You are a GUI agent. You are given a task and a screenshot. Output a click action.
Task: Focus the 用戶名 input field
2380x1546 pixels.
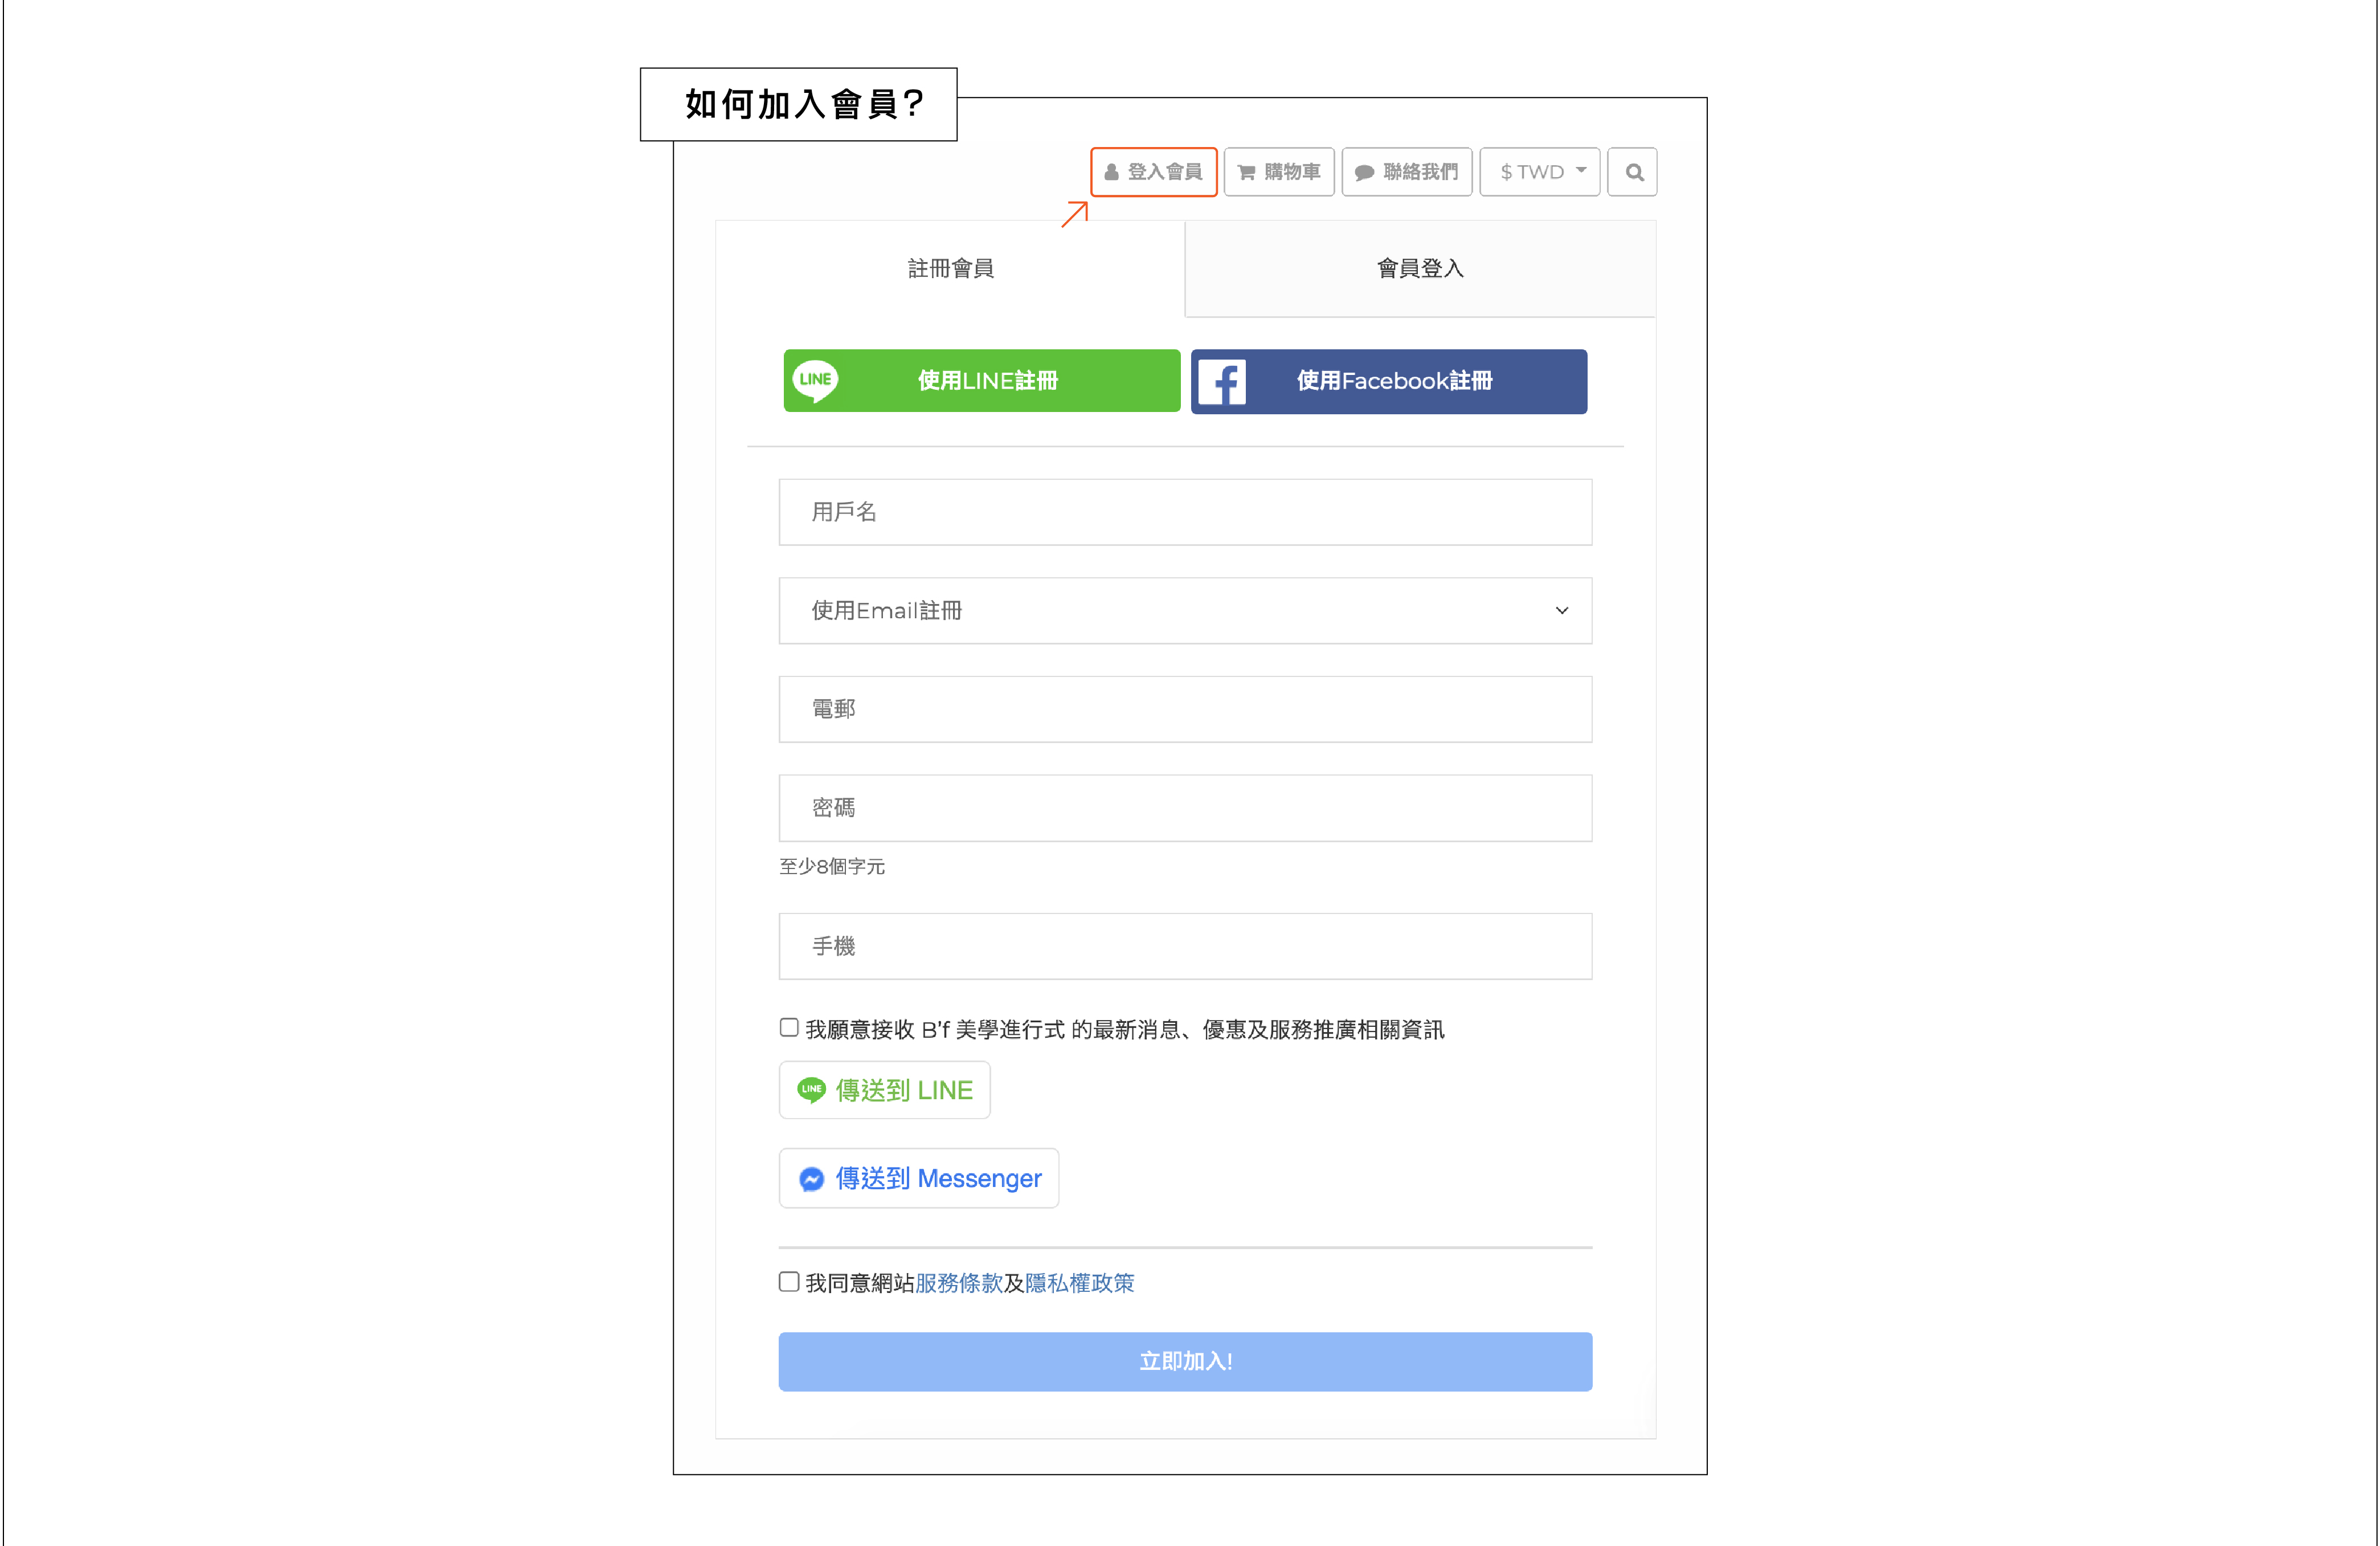tap(1185, 511)
